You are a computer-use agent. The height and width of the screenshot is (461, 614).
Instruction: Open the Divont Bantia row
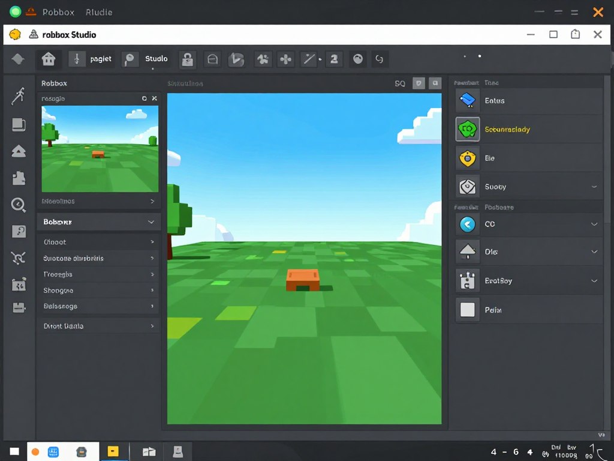(99, 326)
